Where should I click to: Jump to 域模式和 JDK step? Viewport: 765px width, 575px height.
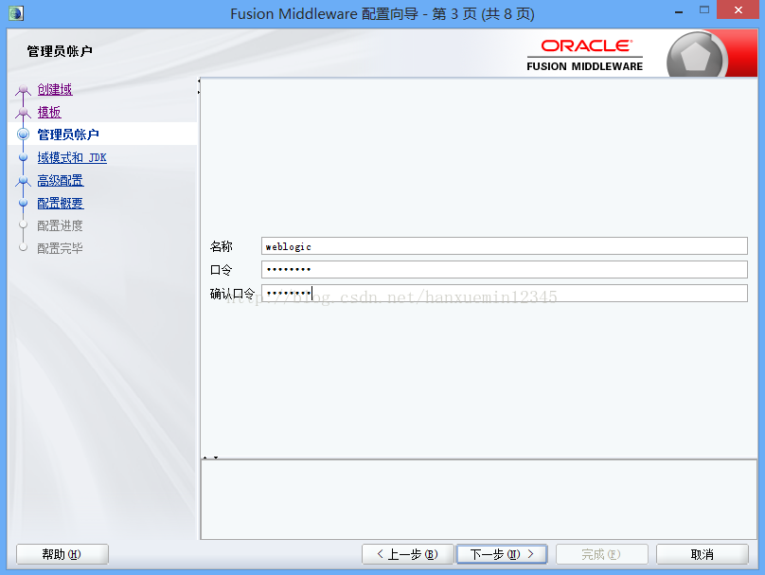point(72,157)
